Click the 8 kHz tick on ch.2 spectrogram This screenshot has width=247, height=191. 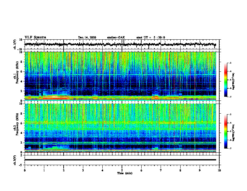[22, 114]
